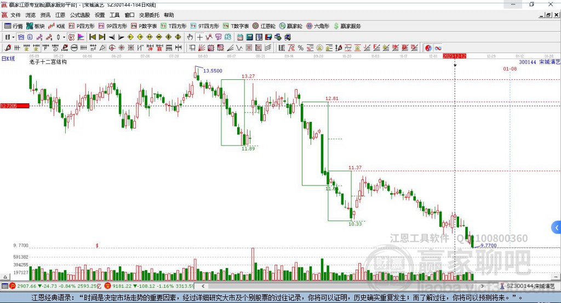The width and height of the screenshot is (561, 303).
Task: Open the P数字表 tool
Action: coord(144,26)
